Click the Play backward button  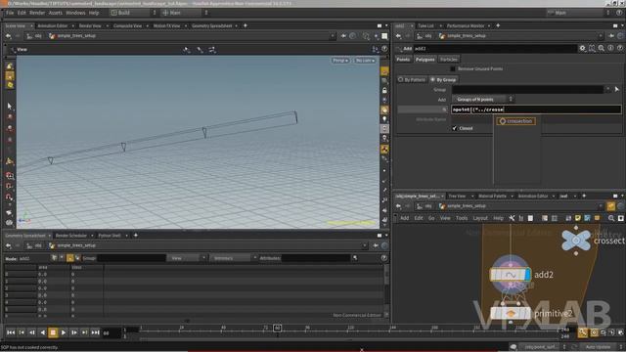(x=42, y=332)
